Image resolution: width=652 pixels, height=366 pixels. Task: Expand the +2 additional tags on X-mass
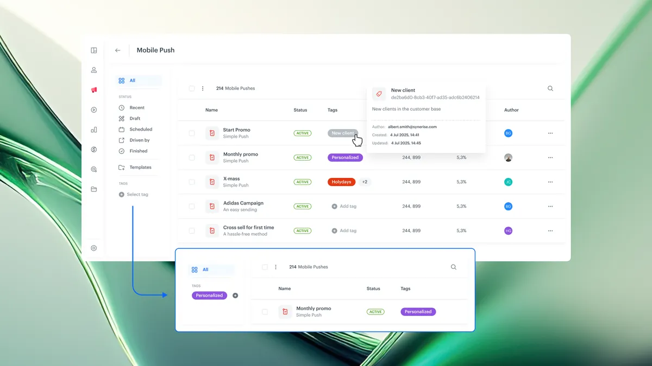tap(365, 182)
